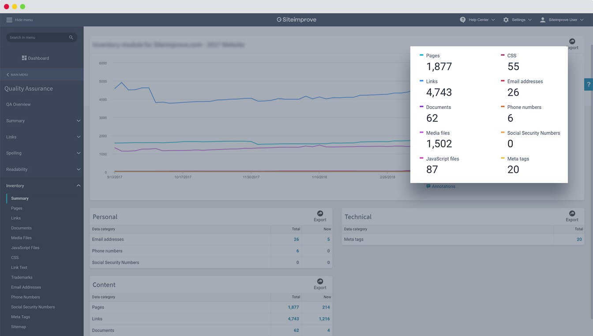Open the Dashboard grid icon
This screenshot has width=593, height=336.
(24, 58)
